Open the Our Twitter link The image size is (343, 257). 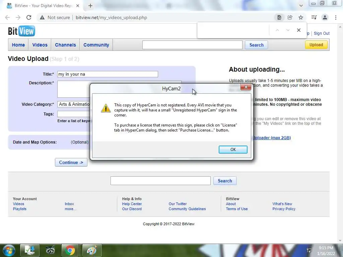[x=178, y=204]
